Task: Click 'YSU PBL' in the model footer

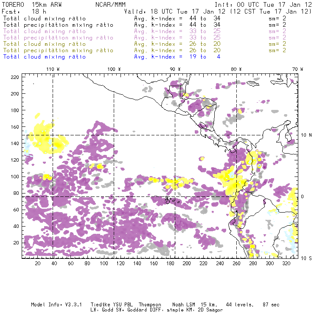Action: [123, 305]
